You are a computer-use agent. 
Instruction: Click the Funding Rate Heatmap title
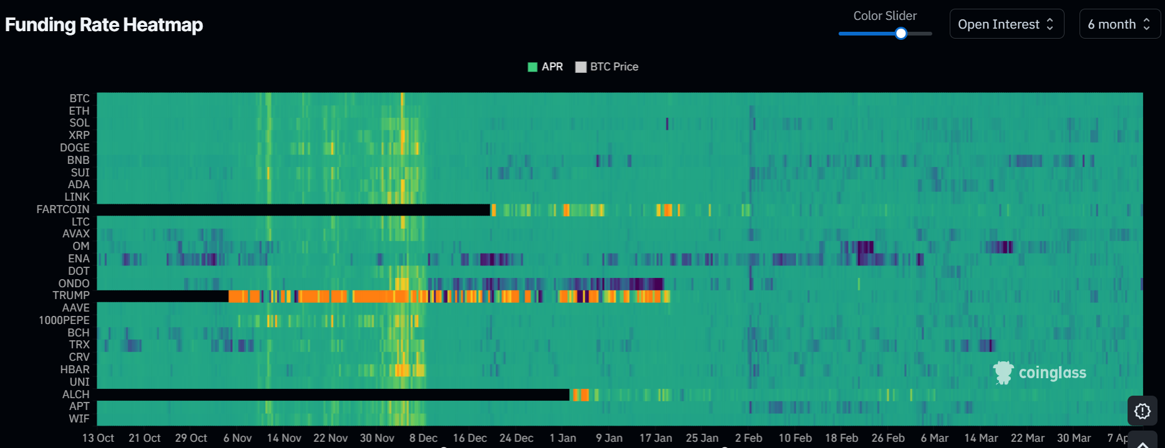104,25
